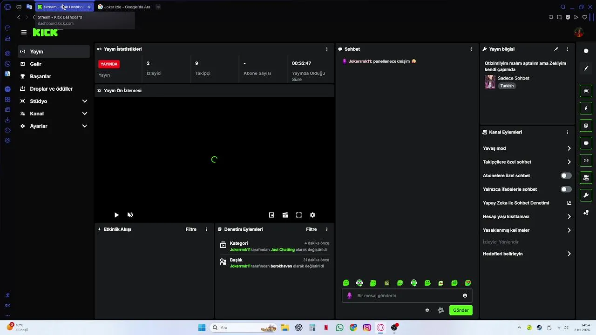Open info icon in right toolbar
This screenshot has height=335, width=596.
pyautogui.click(x=586, y=51)
